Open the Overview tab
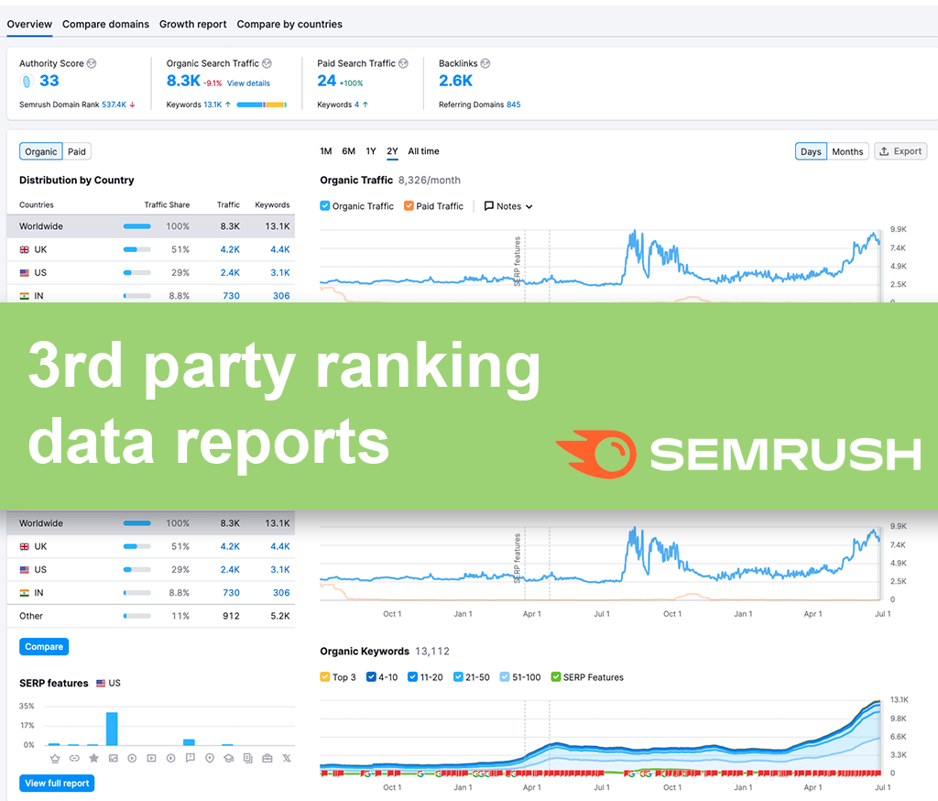Screen dimensions: 938x801 pyautogui.click(x=29, y=25)
